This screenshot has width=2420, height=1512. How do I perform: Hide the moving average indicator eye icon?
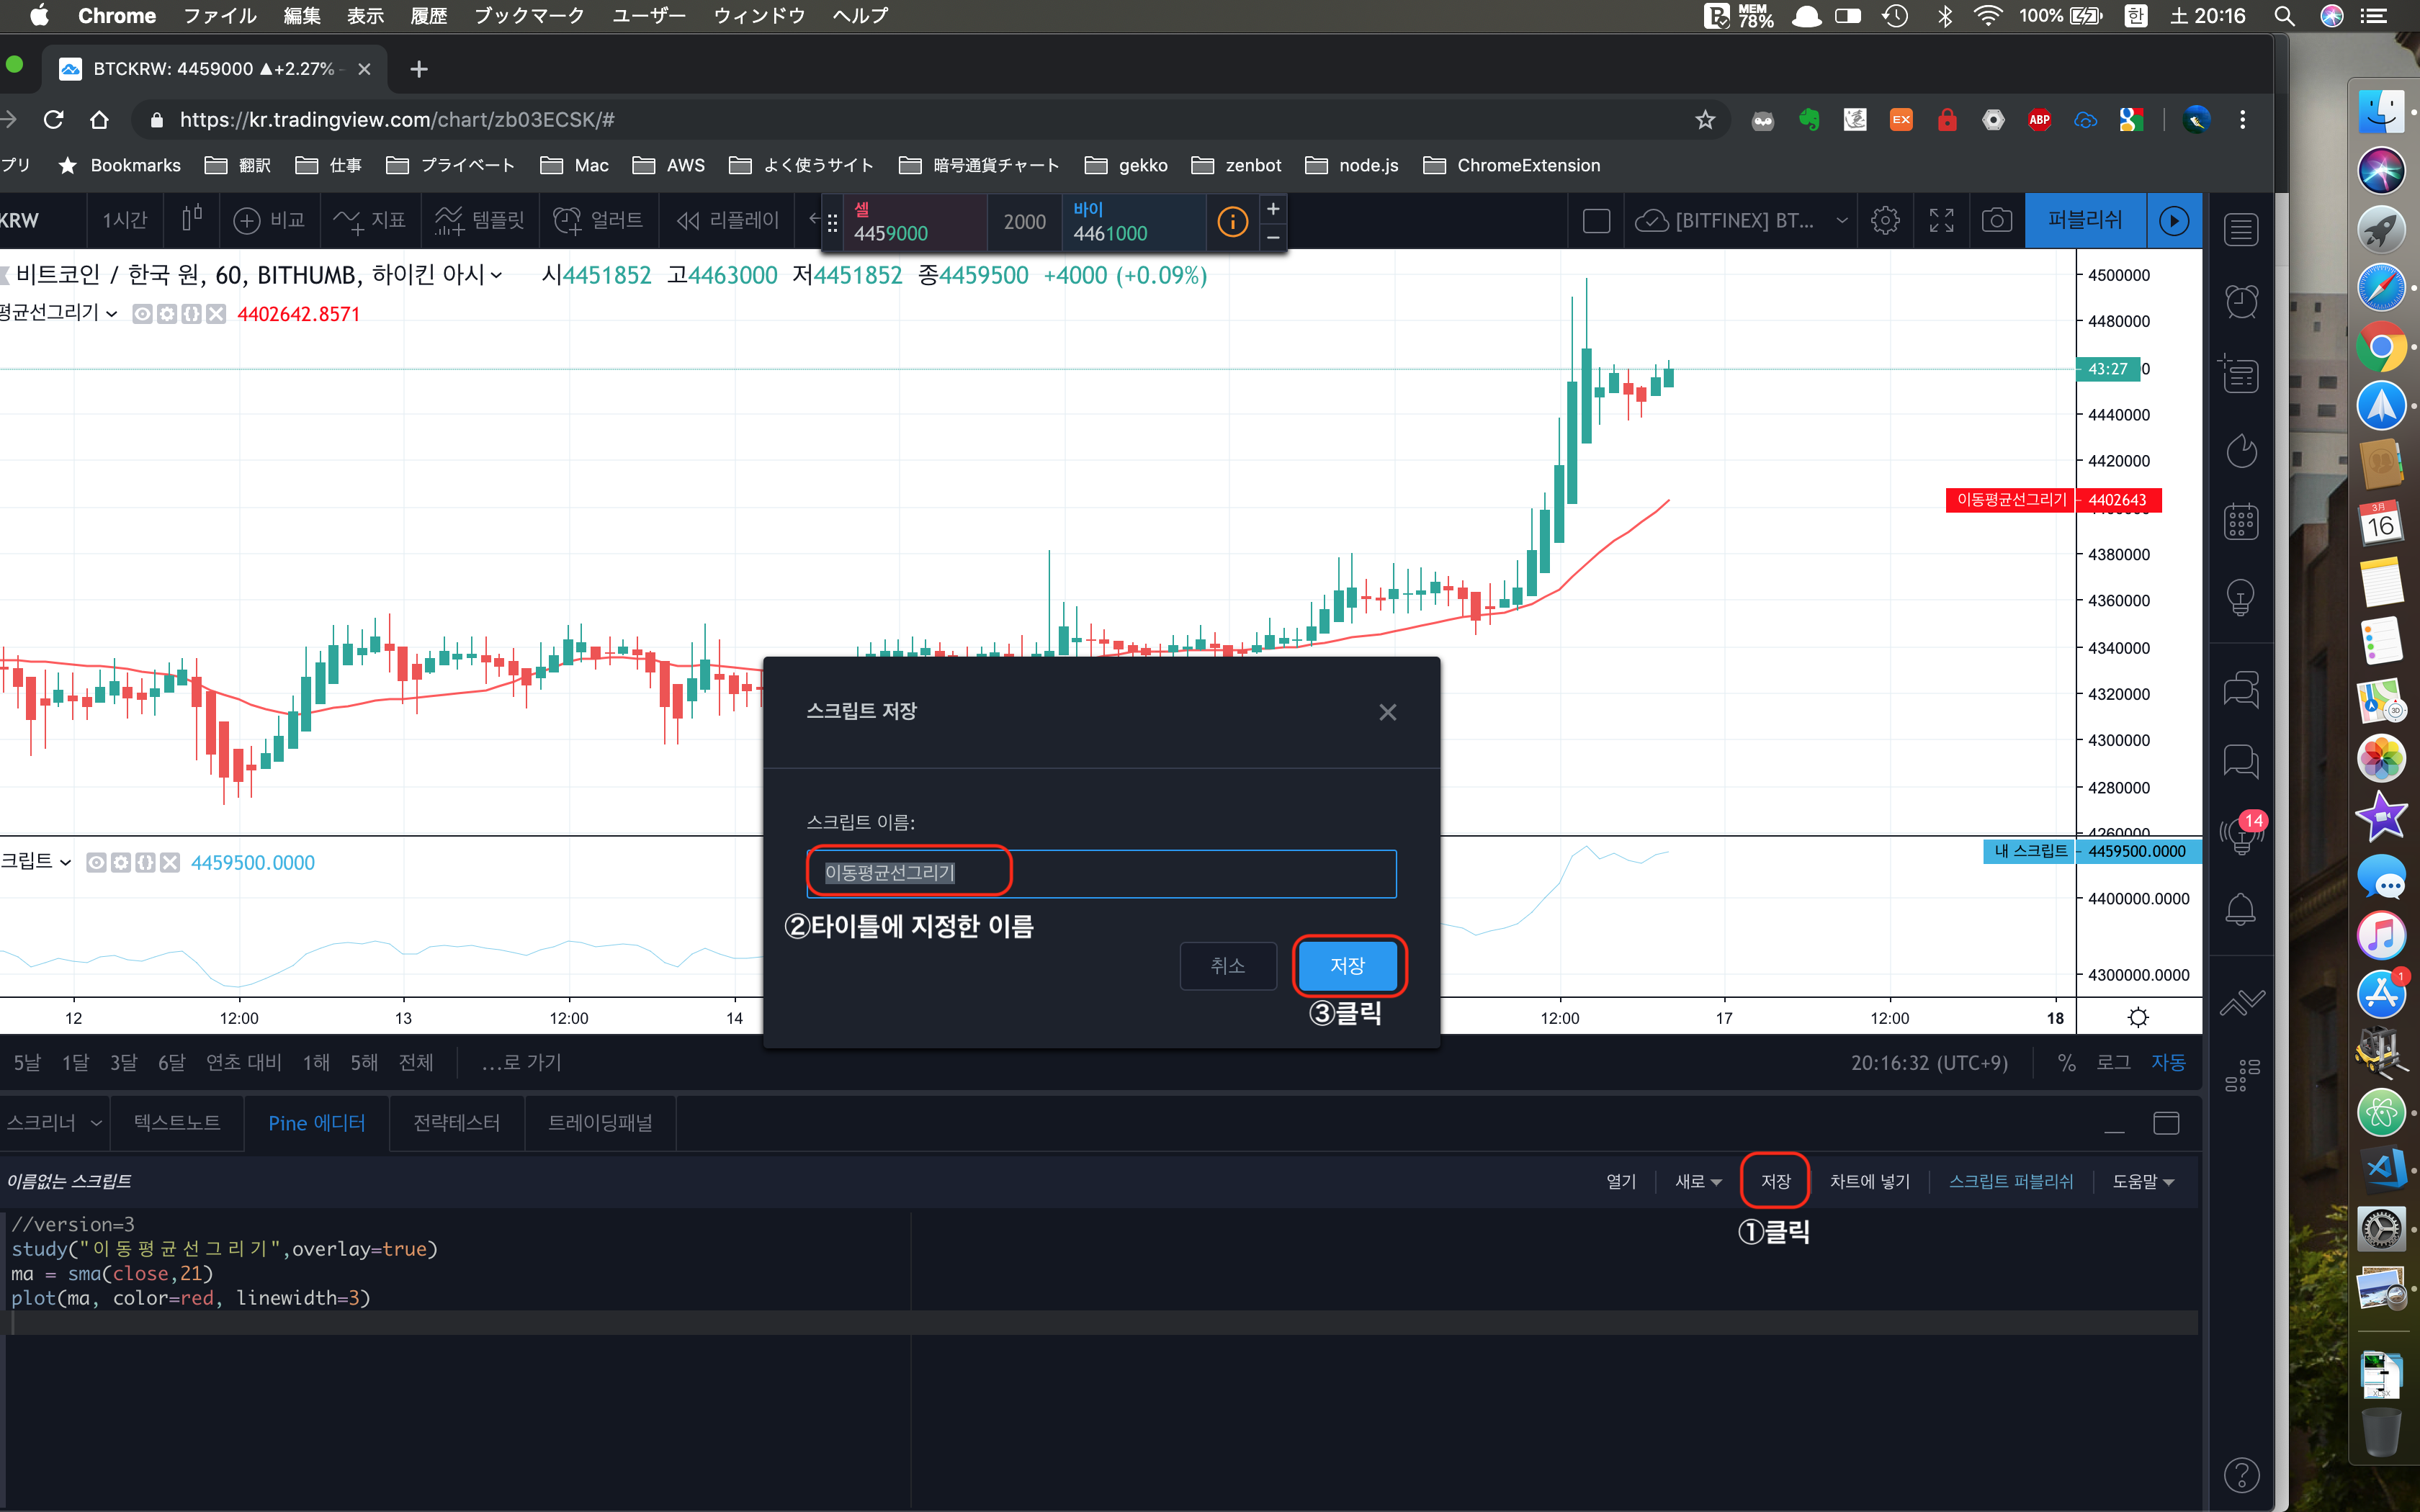point(143,314)
